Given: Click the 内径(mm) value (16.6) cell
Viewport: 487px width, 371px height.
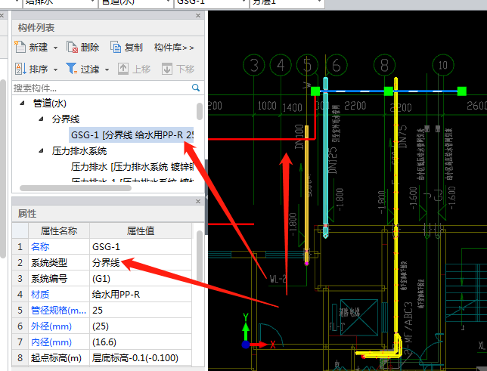Looking at the screenshot, I should (141, 342).
